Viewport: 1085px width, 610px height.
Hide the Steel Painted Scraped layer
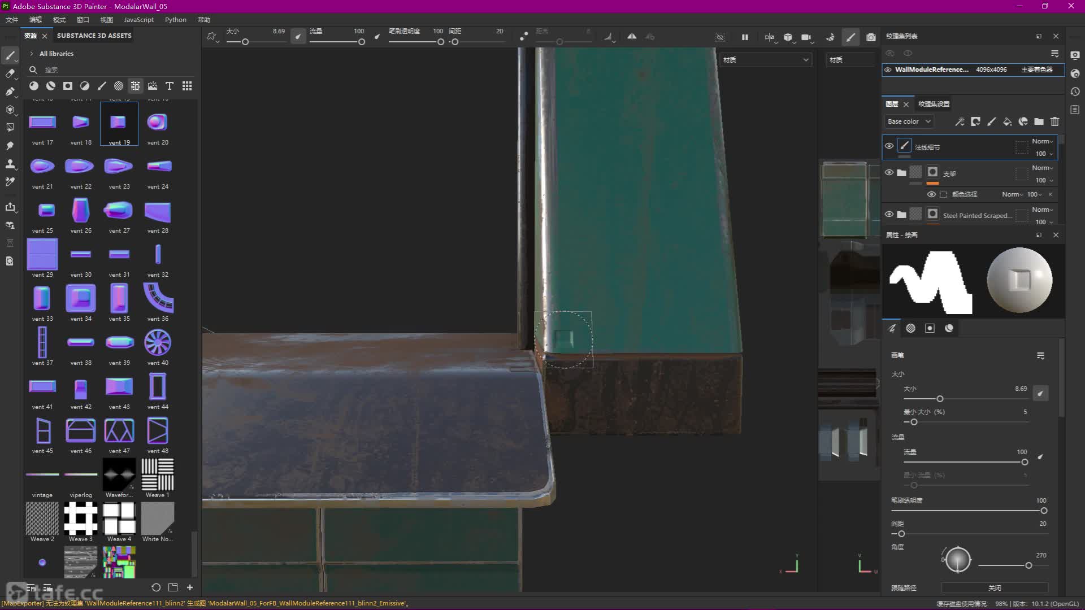coord(889,214)
